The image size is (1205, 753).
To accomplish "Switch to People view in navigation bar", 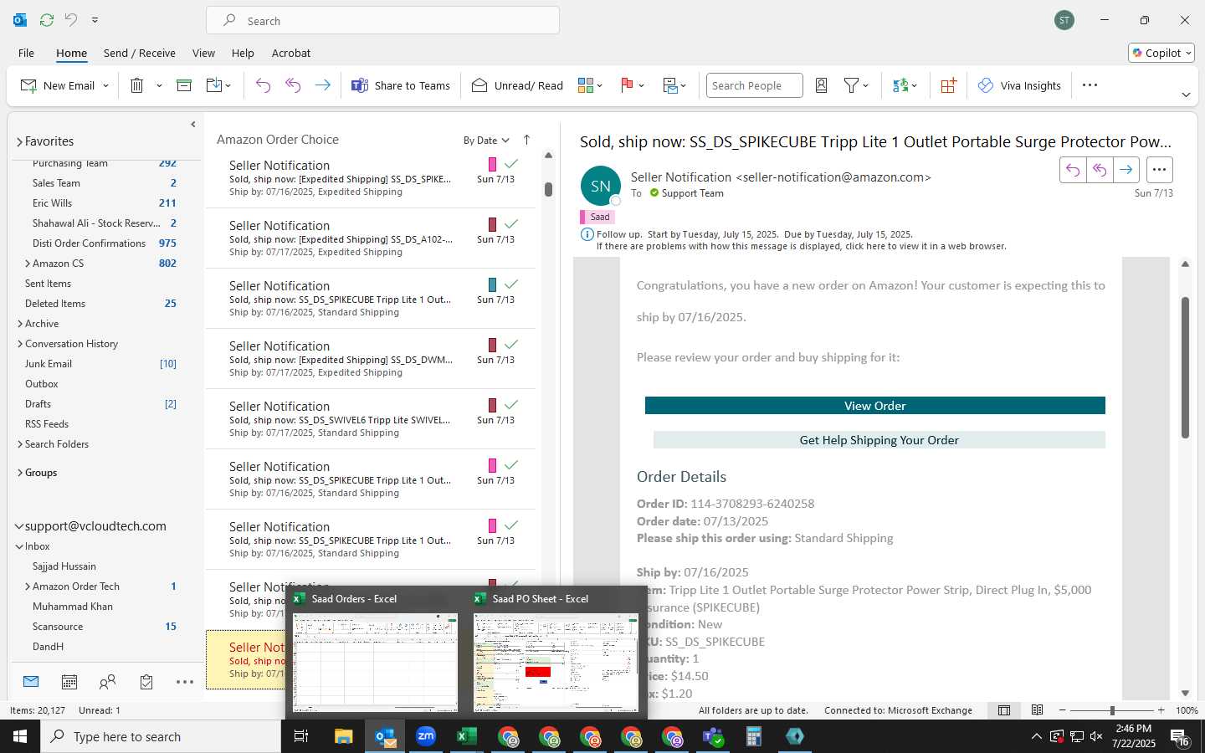I will pos(107,682).
